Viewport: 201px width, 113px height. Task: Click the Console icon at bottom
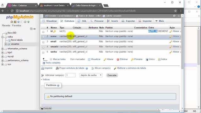tap(42, 109)
